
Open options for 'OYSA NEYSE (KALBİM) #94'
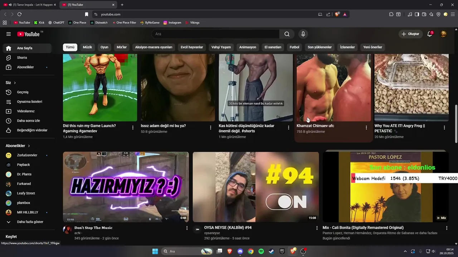(x=317, y=228)
